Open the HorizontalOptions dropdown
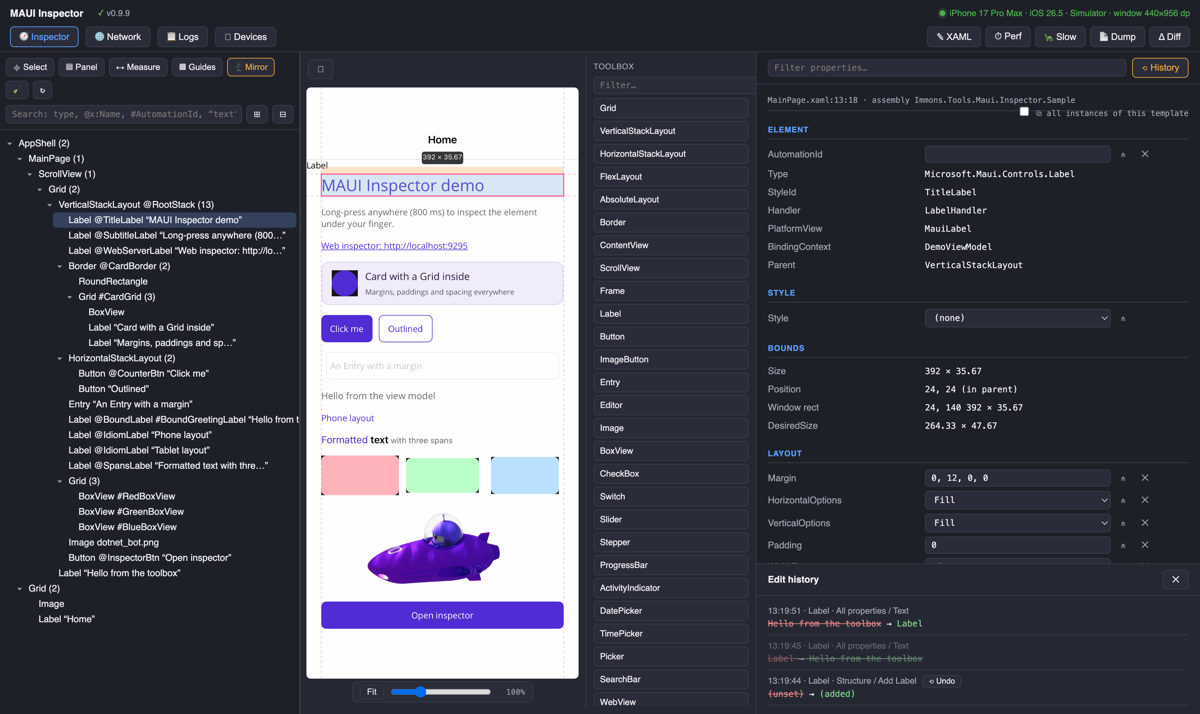The height and width of the screenshot is (714, 1200). click(1017, 500)
